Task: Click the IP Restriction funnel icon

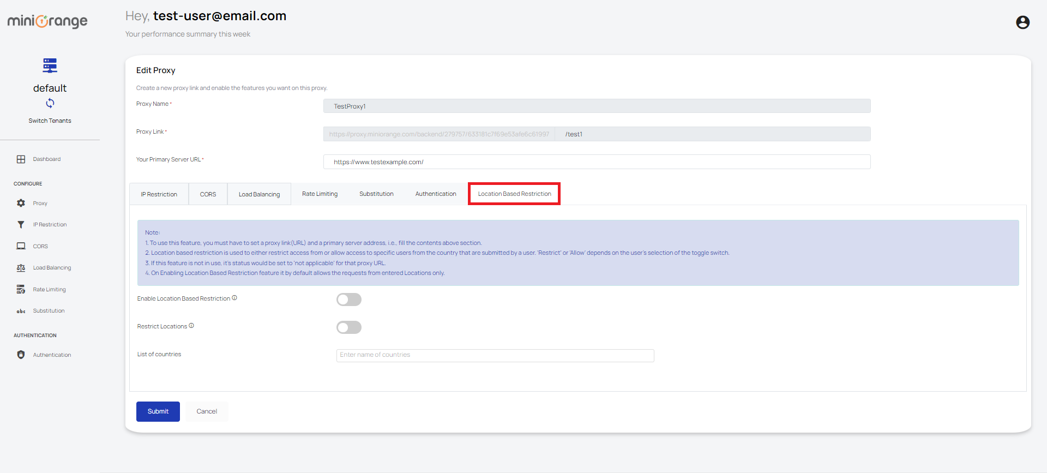Action: (x=21, y=225)
